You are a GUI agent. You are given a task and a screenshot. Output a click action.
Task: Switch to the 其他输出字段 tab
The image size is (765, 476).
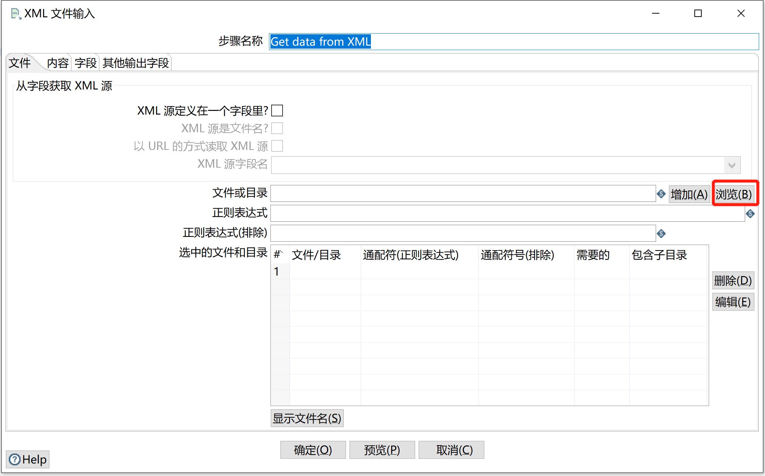(x=135, y=63)
